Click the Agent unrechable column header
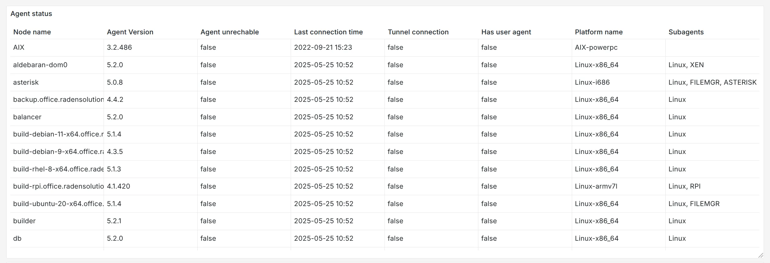The image size is (770, 263). pos(230,32)
